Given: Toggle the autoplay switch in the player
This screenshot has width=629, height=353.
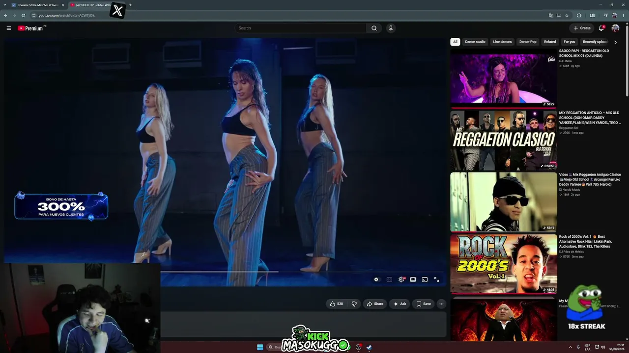Looking at the screenshot, I should point(376,279).
